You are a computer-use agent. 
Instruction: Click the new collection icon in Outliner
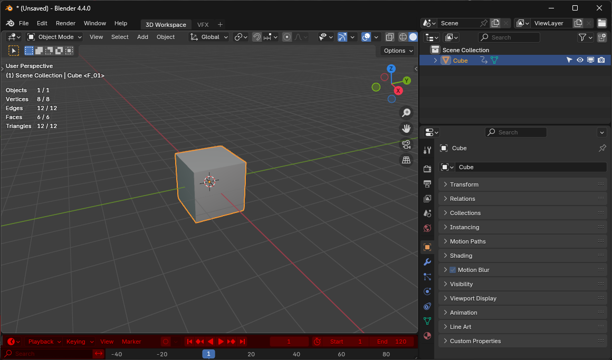[602, 37]
